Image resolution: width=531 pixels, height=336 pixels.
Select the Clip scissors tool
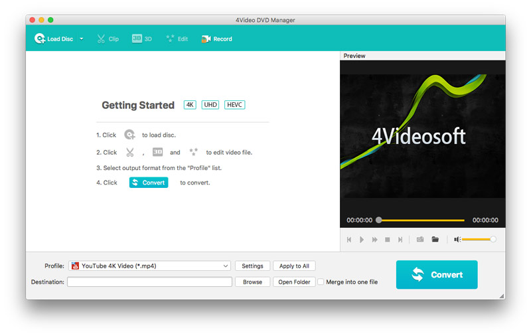click(108, 39)
